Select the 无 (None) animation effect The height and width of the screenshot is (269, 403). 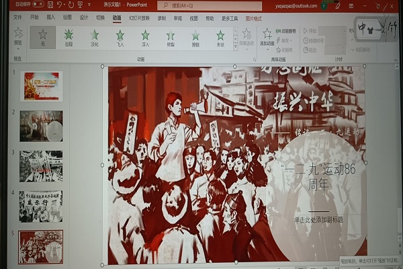click(43, 38)
